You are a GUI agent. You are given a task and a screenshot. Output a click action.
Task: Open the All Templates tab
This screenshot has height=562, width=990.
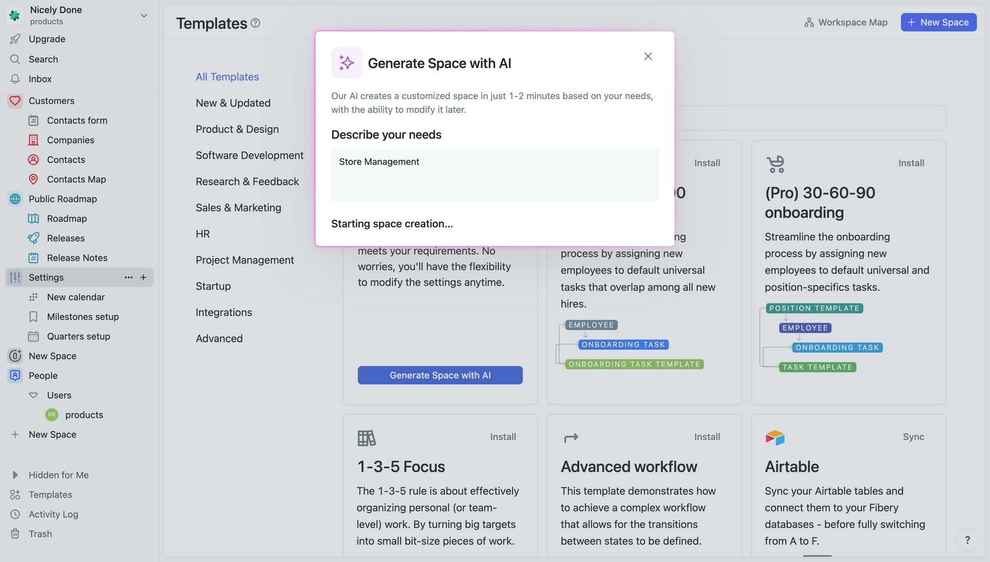point(227,76)
